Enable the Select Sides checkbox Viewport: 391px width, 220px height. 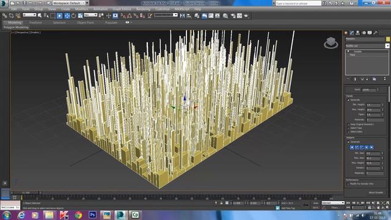[x=348, y=132]
